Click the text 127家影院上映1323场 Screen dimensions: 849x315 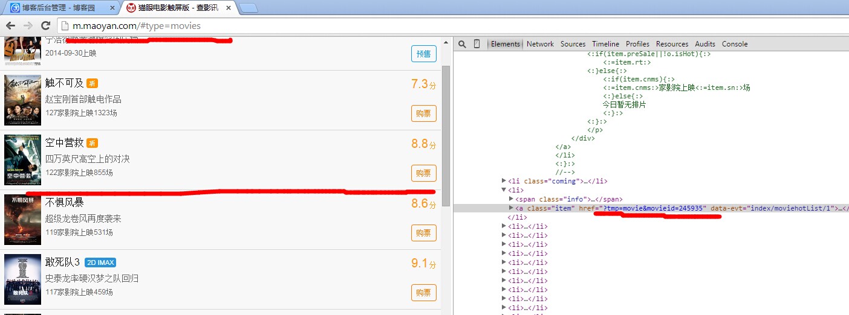click(x=82, y=113)
